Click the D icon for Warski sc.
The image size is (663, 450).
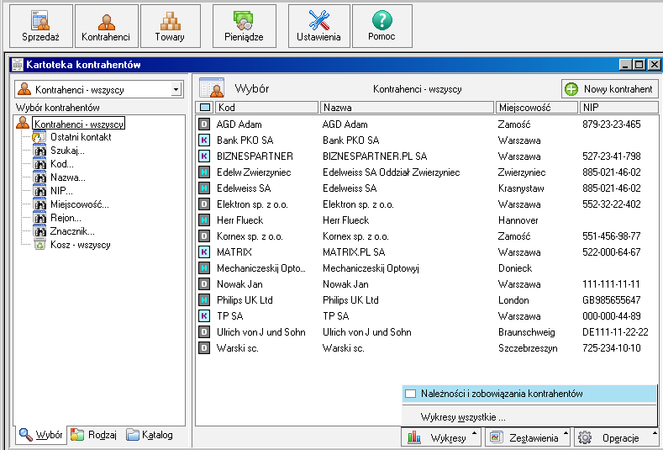pyautogui.click(x=204, y=348)
